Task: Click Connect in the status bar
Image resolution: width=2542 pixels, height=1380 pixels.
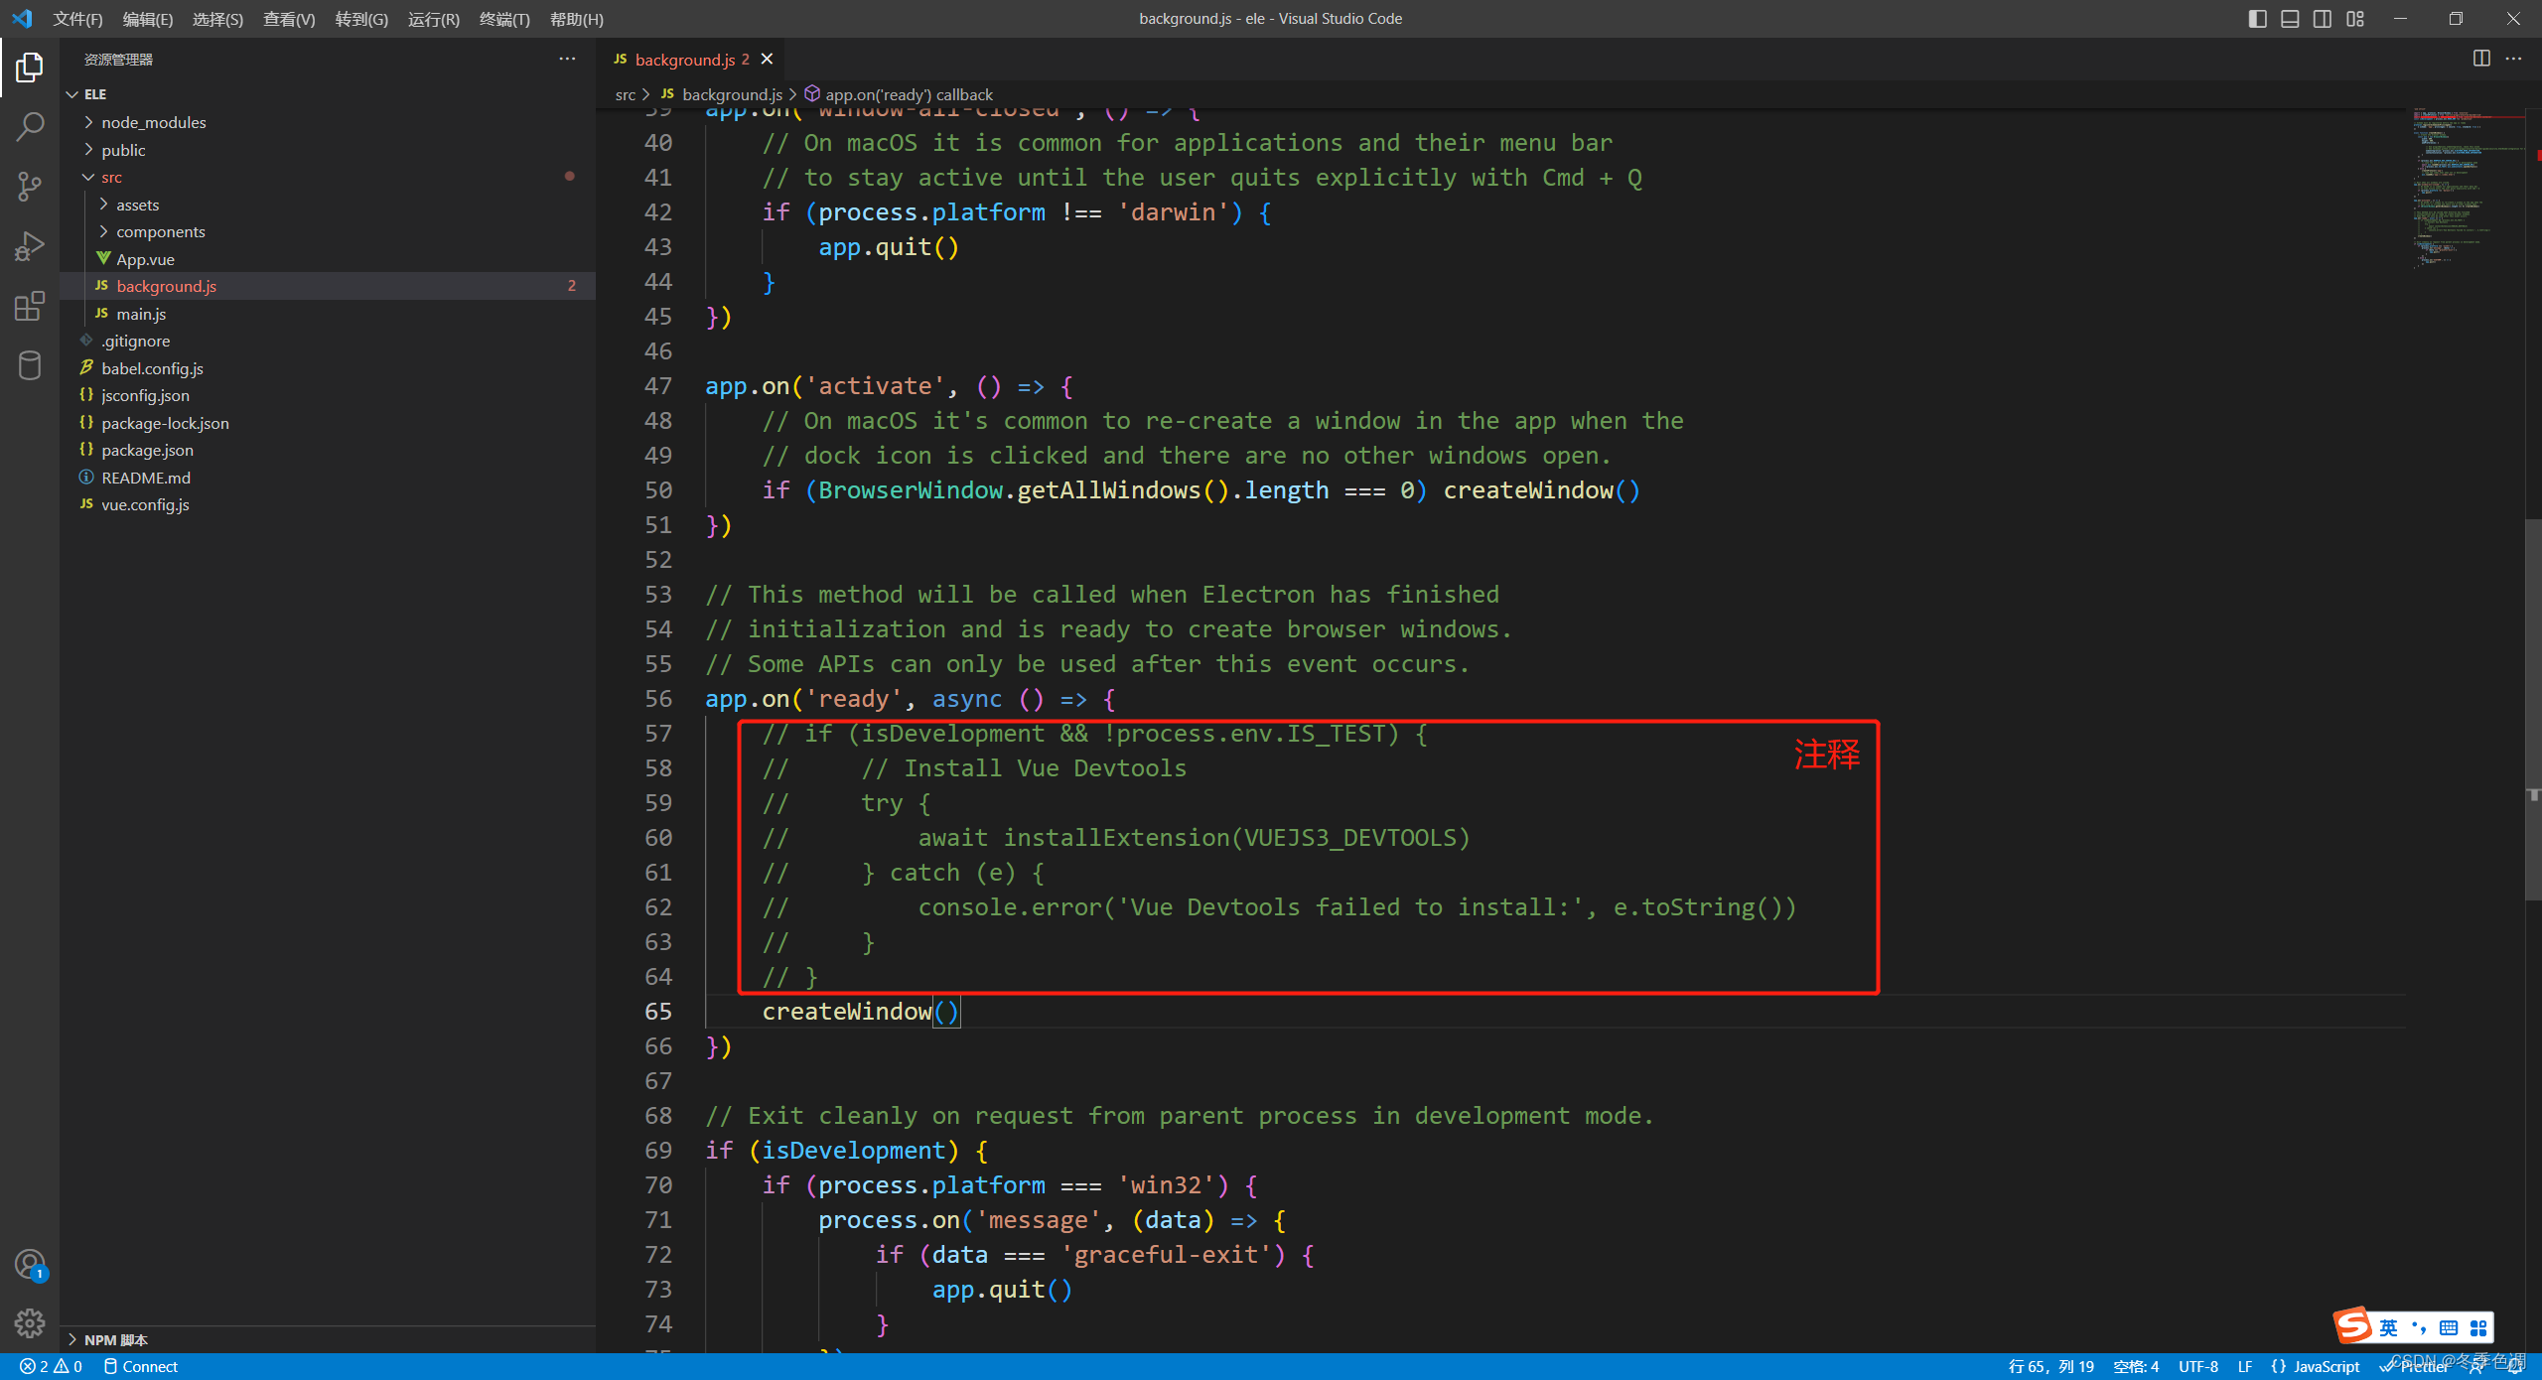Action: point(142,1366)
